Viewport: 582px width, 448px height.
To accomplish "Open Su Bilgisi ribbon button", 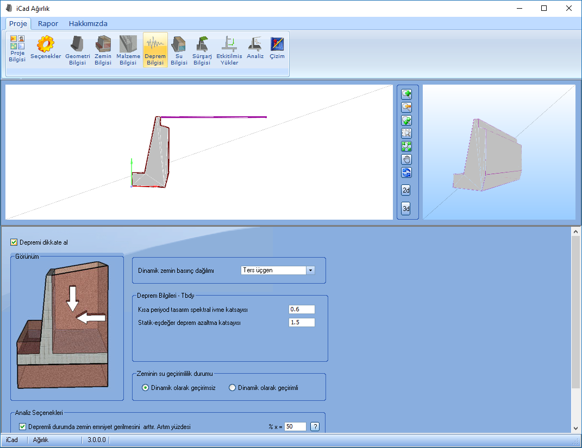I will [x=179, y=50].
